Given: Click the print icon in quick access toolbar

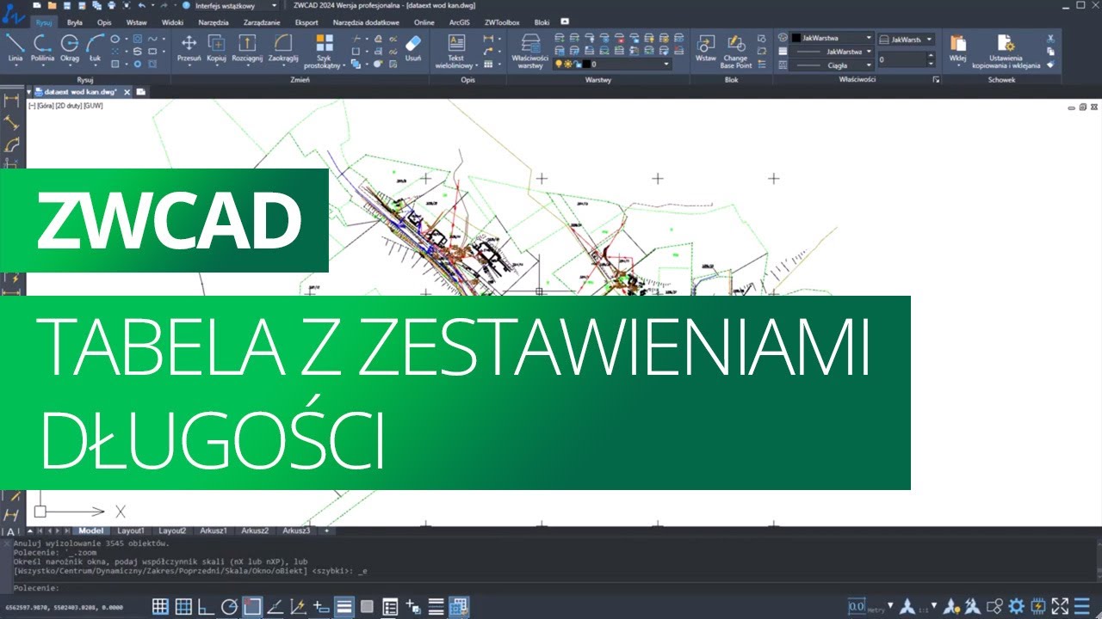Looking at the screenshot, I should (111, 5).
